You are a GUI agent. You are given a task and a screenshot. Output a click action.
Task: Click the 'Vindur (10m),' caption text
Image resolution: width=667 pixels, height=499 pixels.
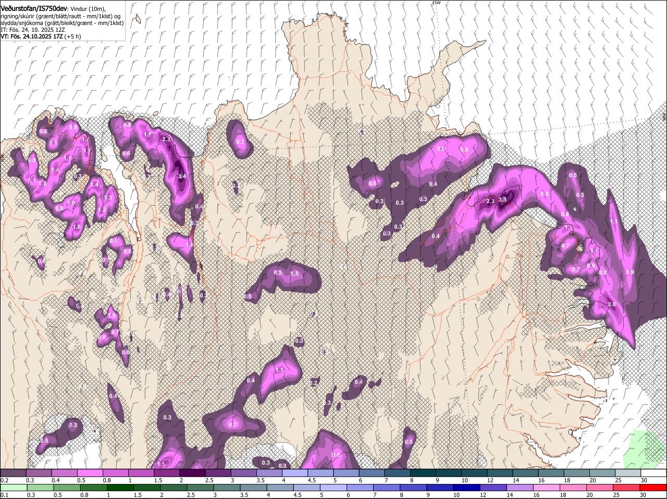[x=88, y=9]
